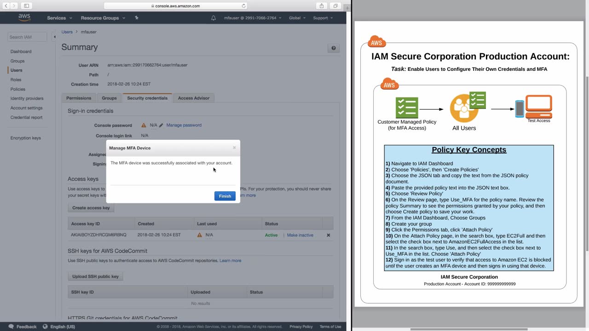Screen dimensions: 589x331
Task: Click the Search IAM input field
Action: click(x=27, y=37)
